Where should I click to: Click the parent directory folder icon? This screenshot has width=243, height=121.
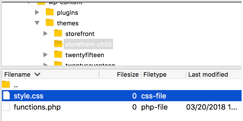tap(6, 85)
